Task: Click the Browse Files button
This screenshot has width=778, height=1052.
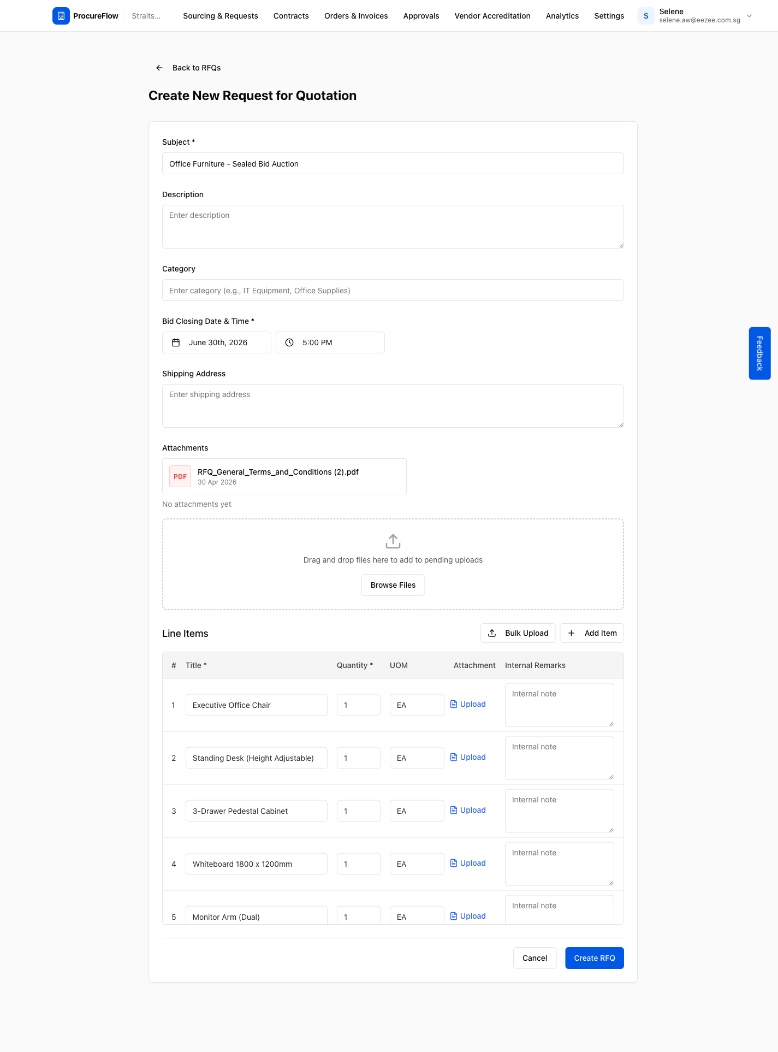Action: [x=393, y=585]
